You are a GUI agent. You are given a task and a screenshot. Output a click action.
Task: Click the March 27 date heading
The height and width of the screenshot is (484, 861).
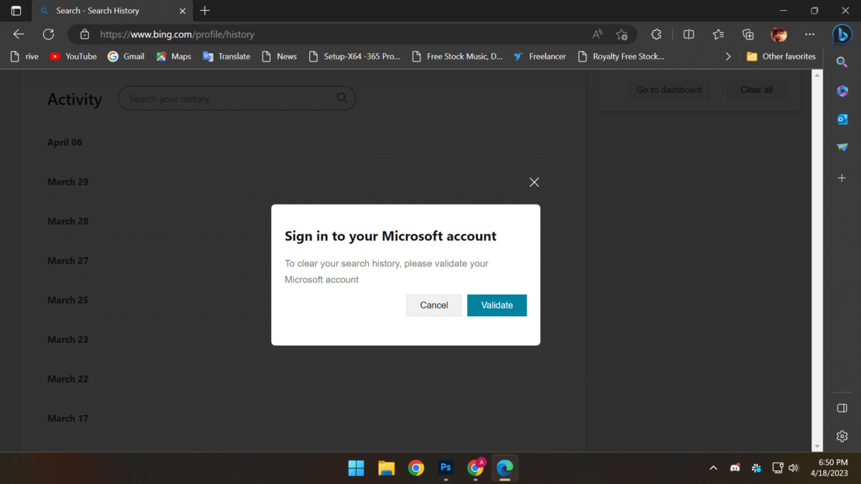pos(67,260)
